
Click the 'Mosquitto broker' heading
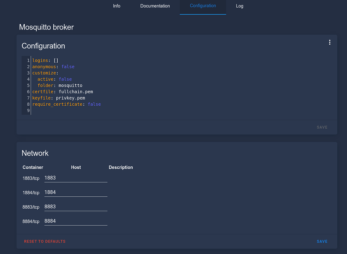coord(46,27)
